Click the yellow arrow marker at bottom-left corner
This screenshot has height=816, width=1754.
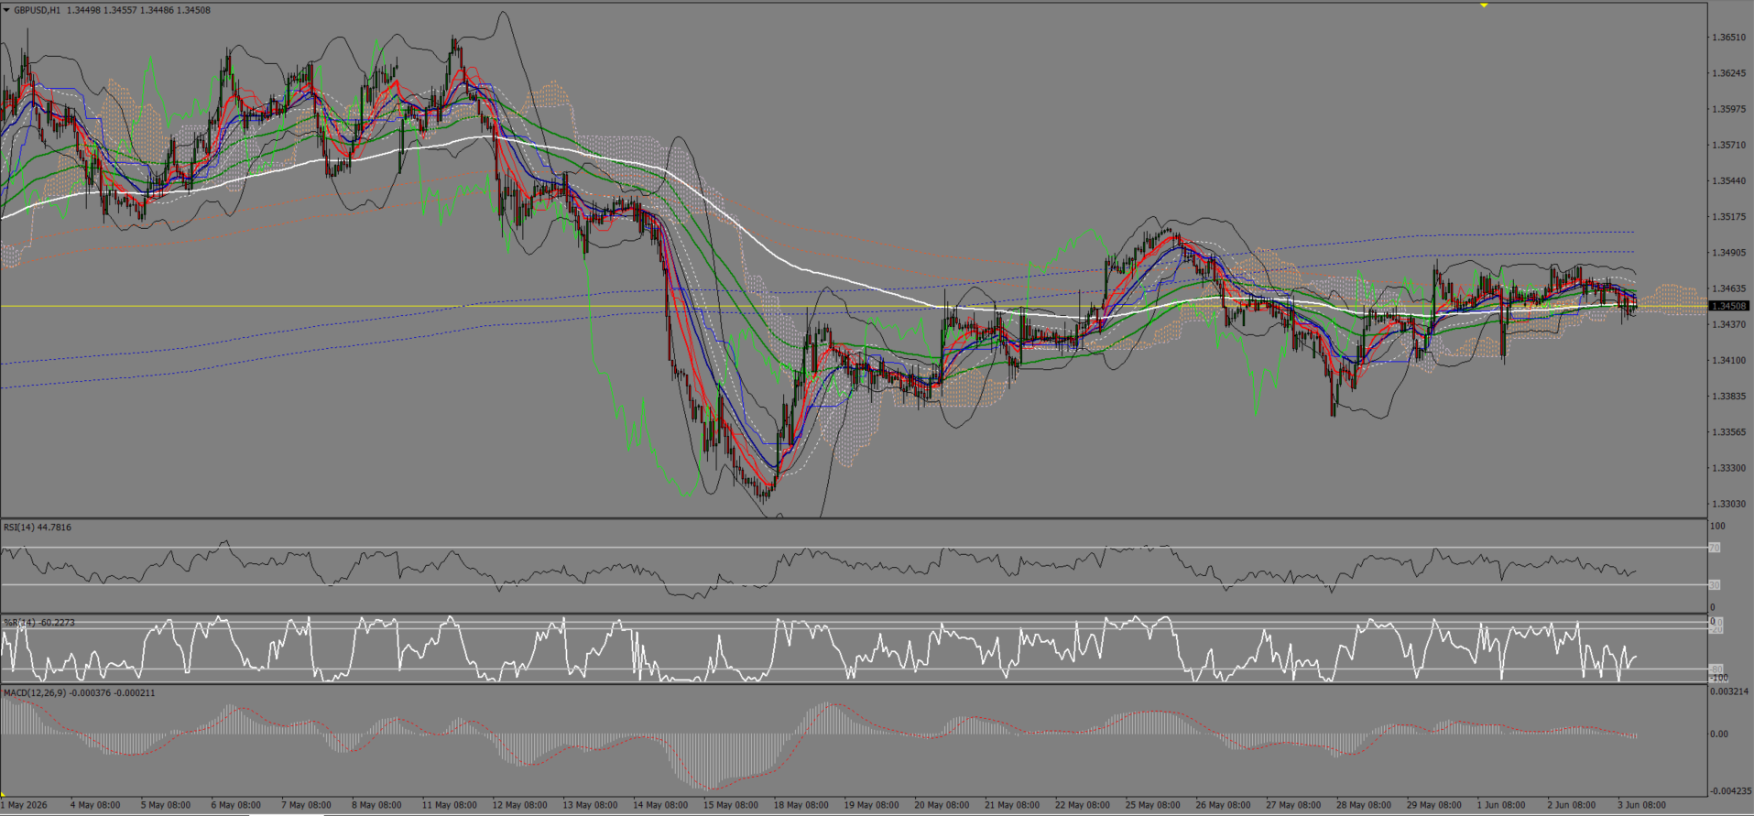(x=4, y=795)
